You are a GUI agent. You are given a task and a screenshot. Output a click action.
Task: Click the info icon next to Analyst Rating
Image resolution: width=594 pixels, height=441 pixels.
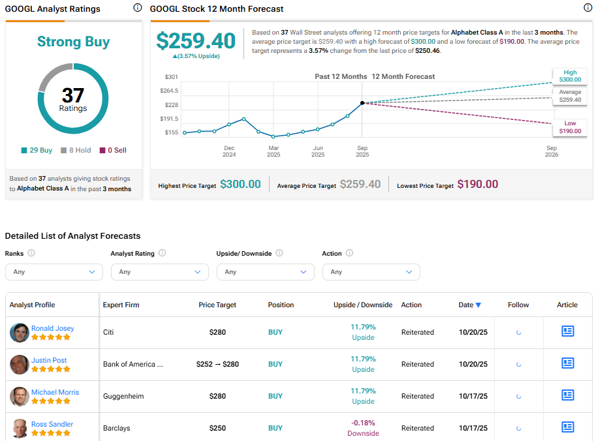coord(162,253)
